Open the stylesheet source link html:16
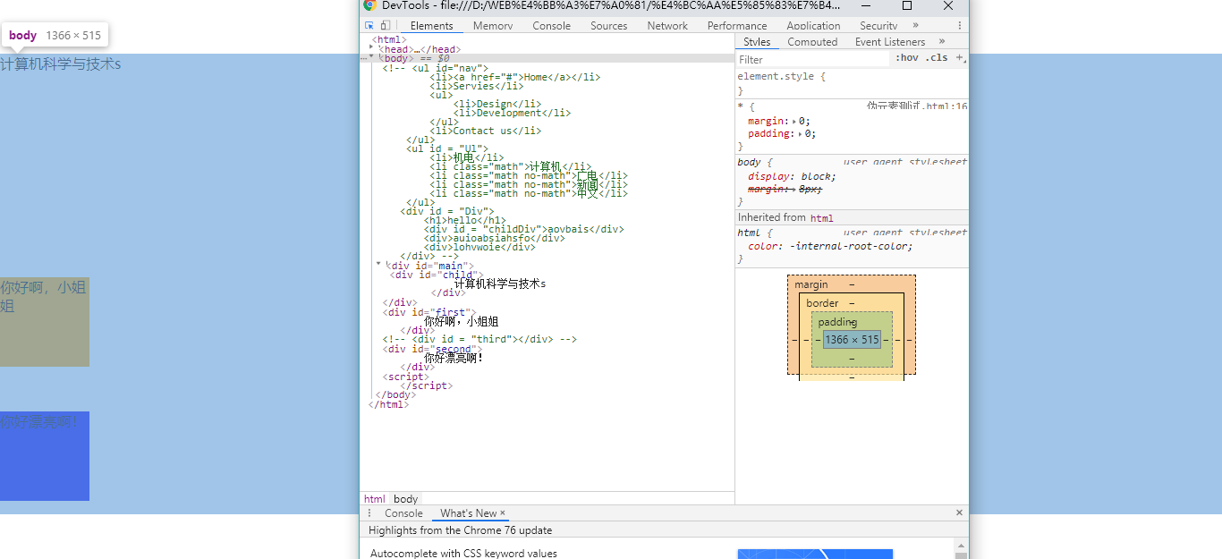 (917, 106)
